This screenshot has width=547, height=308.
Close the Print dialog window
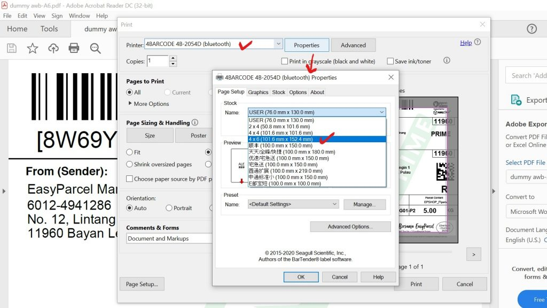[x=482, y=24]
